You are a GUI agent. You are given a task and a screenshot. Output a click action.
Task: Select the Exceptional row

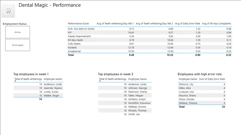pyautogui.click(x=149, y=51)
